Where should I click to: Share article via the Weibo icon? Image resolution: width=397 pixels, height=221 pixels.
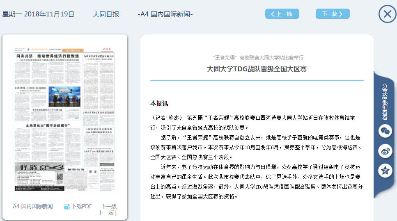(x=385, y=151)
